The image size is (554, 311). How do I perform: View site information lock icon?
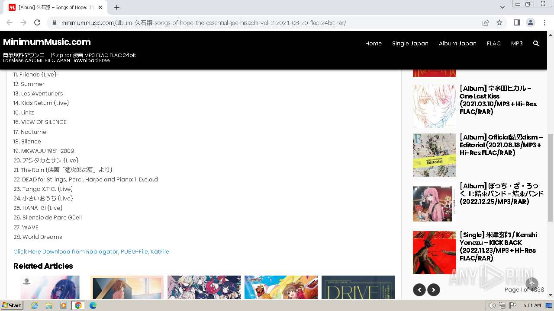click(x=54, y=23)
